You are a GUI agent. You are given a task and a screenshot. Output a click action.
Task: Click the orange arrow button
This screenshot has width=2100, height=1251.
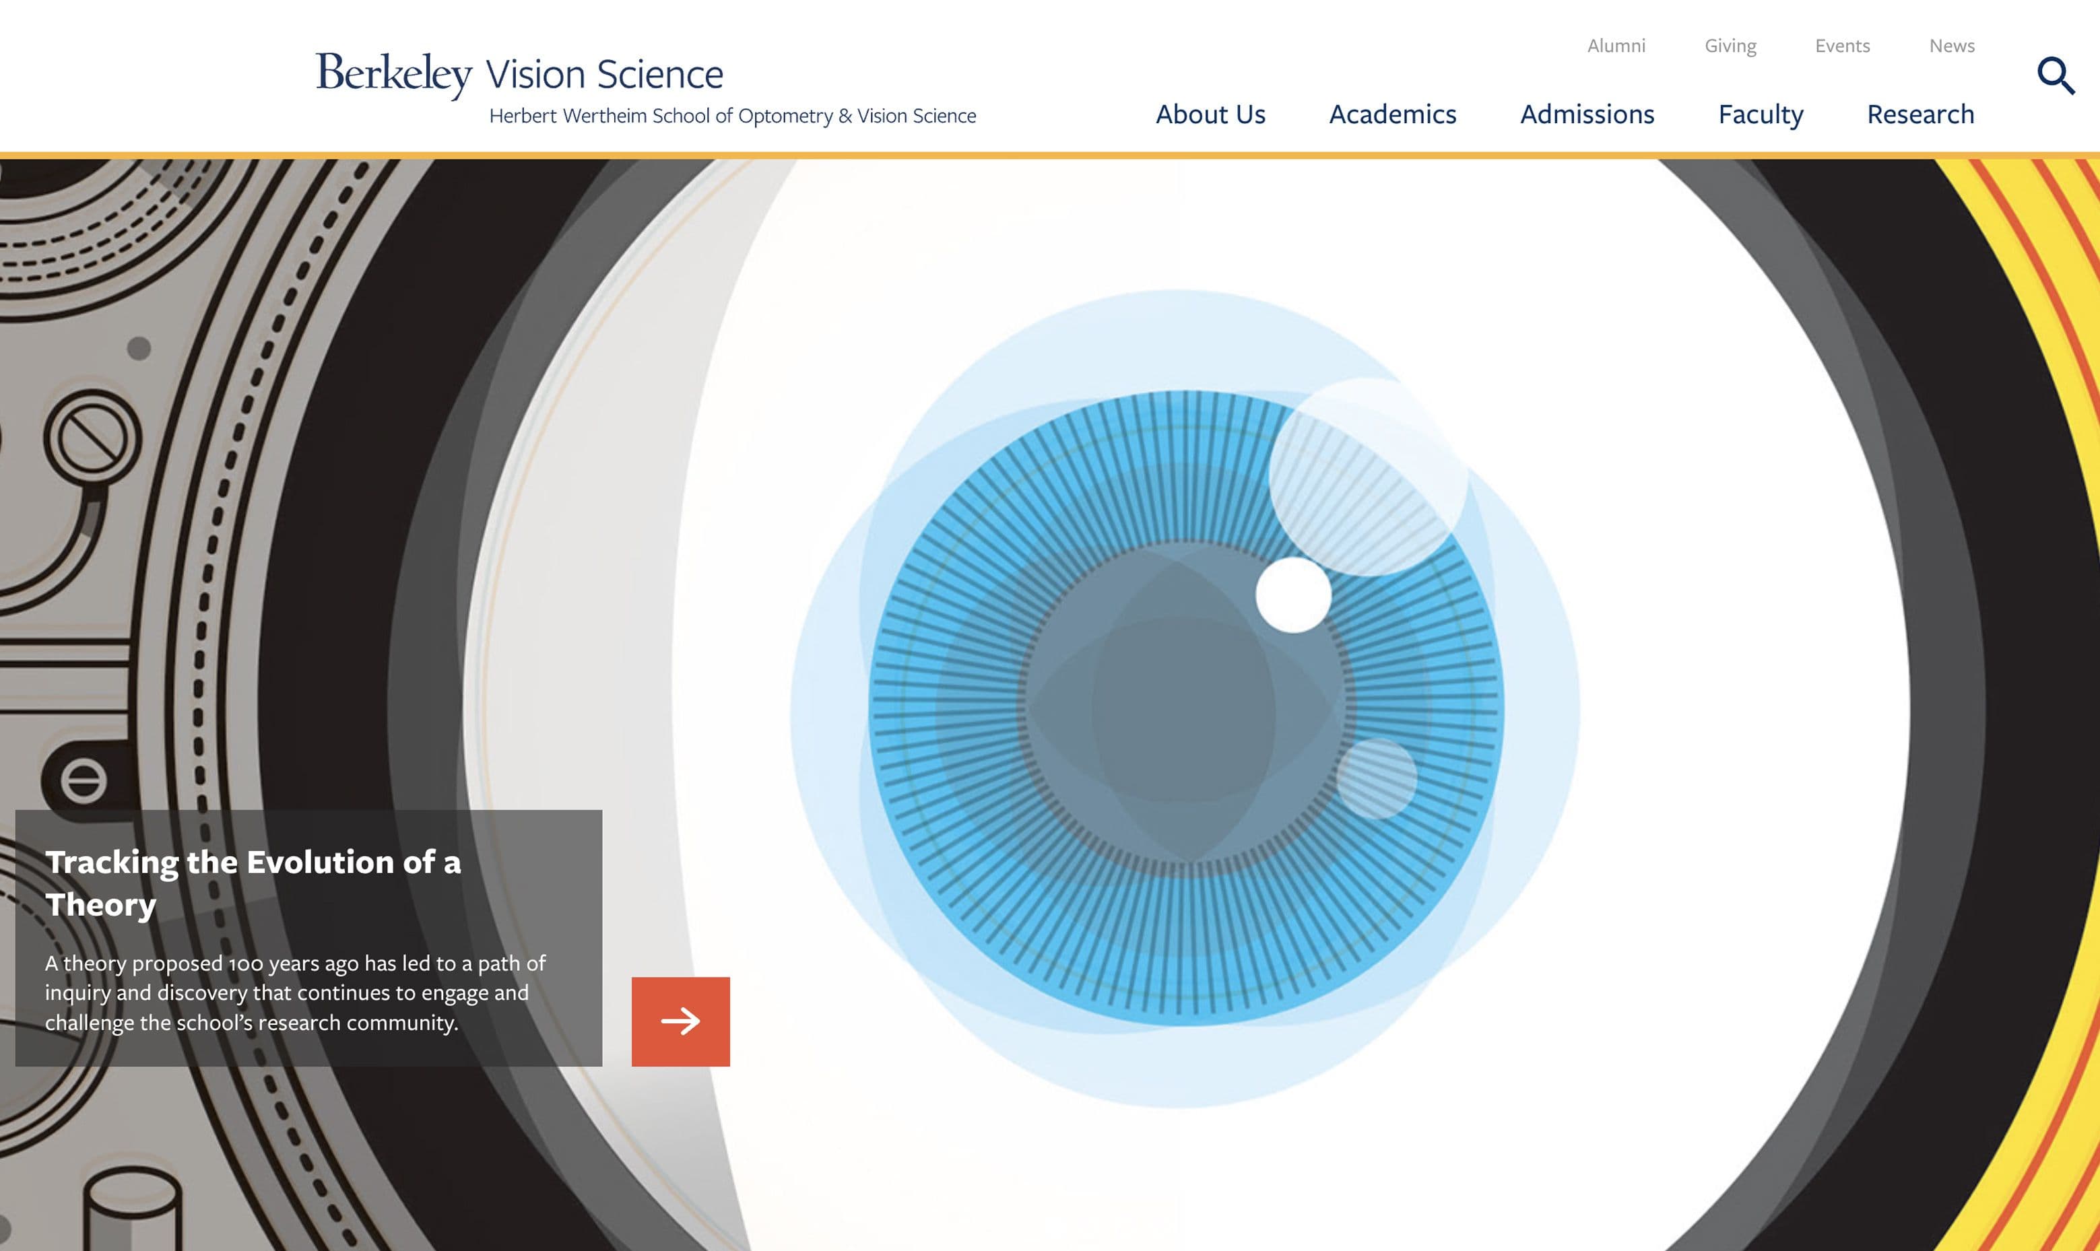point(680,1021)
